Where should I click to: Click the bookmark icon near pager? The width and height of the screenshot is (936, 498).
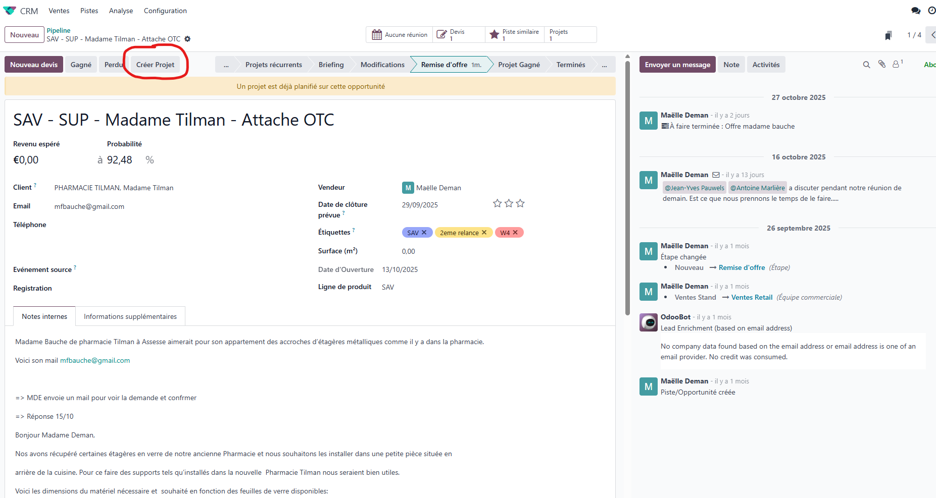pyautogui.click(x=888, y=35)
